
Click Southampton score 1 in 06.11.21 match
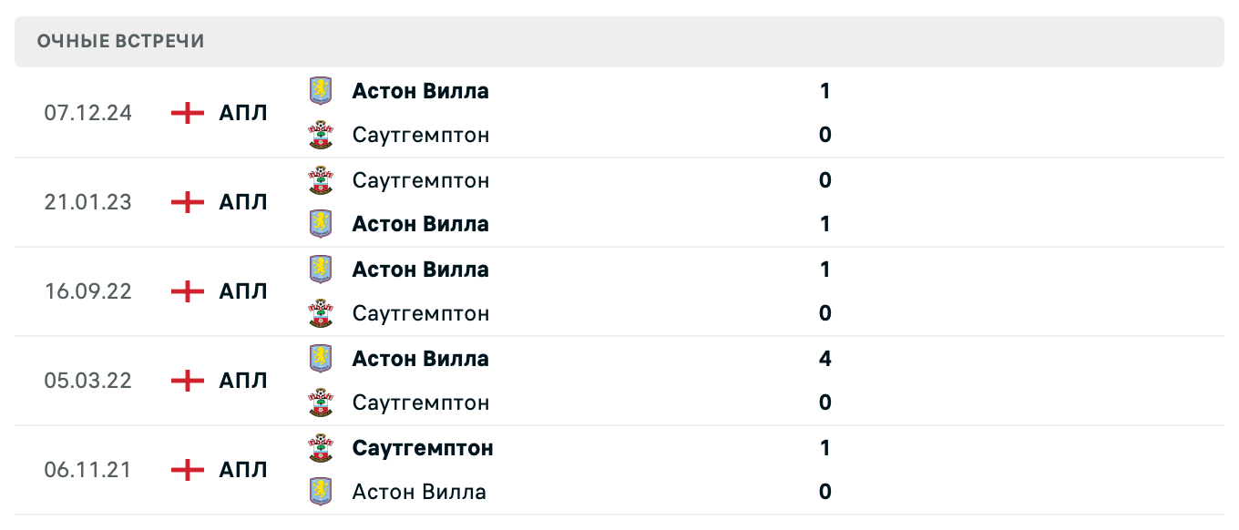824,448
